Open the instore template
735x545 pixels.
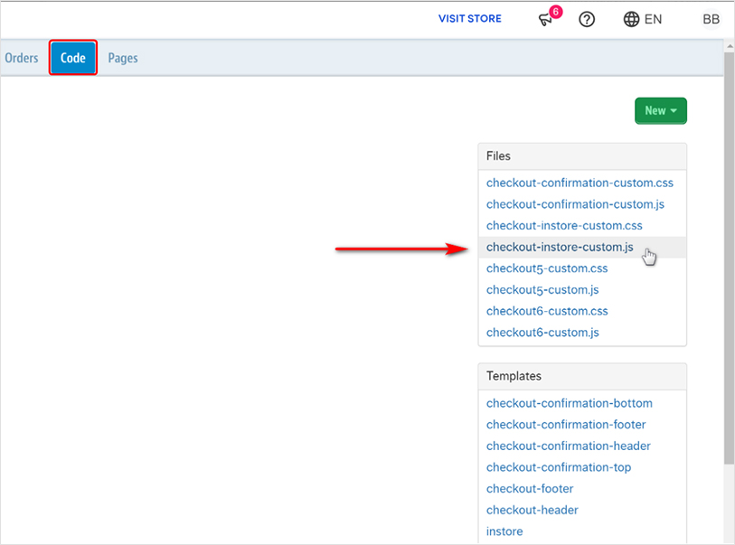(x=504, y=531)
